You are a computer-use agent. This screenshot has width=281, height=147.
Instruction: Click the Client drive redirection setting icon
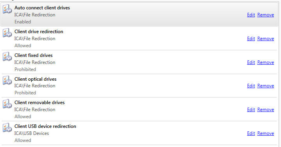click(7, 33)
